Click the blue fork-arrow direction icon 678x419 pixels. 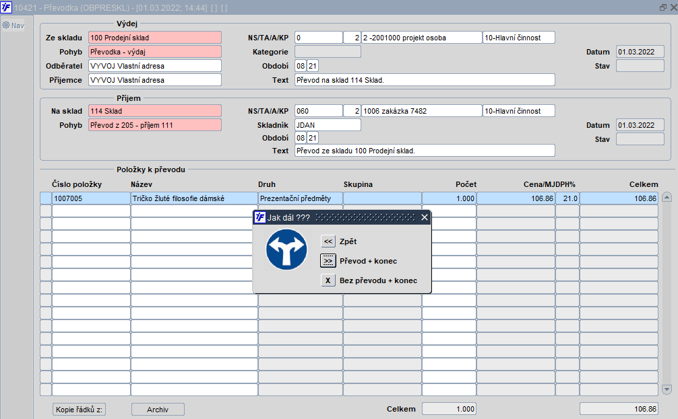286,250
